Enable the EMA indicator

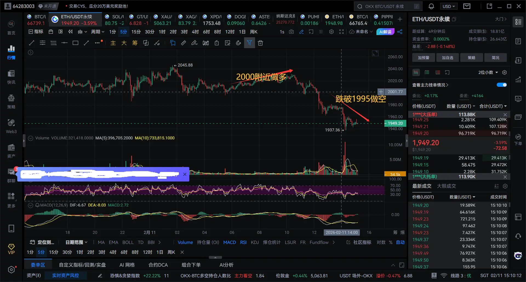click(113, 242)
